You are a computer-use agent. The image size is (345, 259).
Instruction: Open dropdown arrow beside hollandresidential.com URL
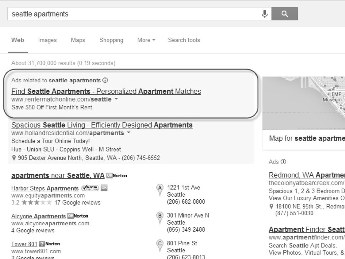[x=129, y=133]
